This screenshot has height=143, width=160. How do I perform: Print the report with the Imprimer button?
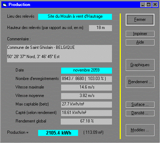point(140,34)
